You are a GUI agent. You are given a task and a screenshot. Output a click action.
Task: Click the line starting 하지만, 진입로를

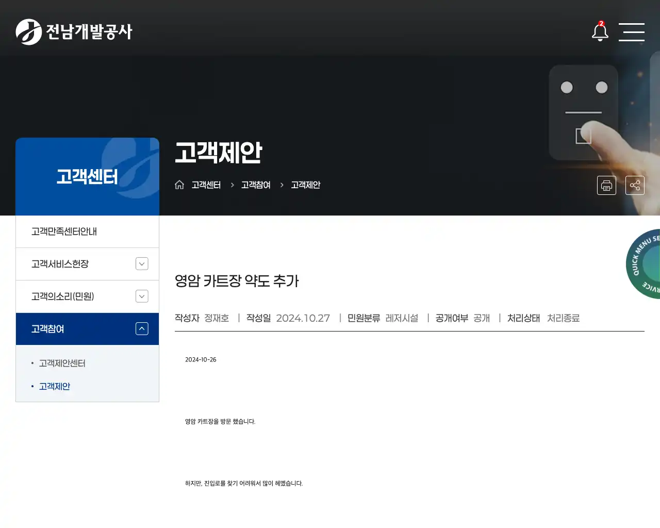(244, 483)
